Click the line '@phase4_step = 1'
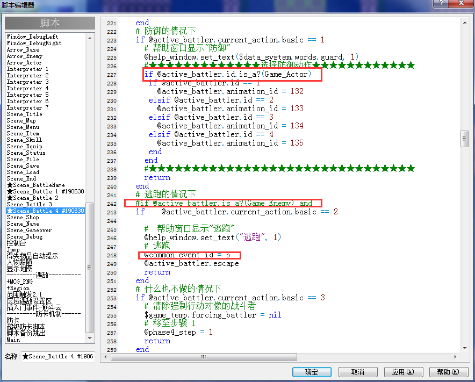Viewport: 475px width, 382px height. click(x=178, y=333)
